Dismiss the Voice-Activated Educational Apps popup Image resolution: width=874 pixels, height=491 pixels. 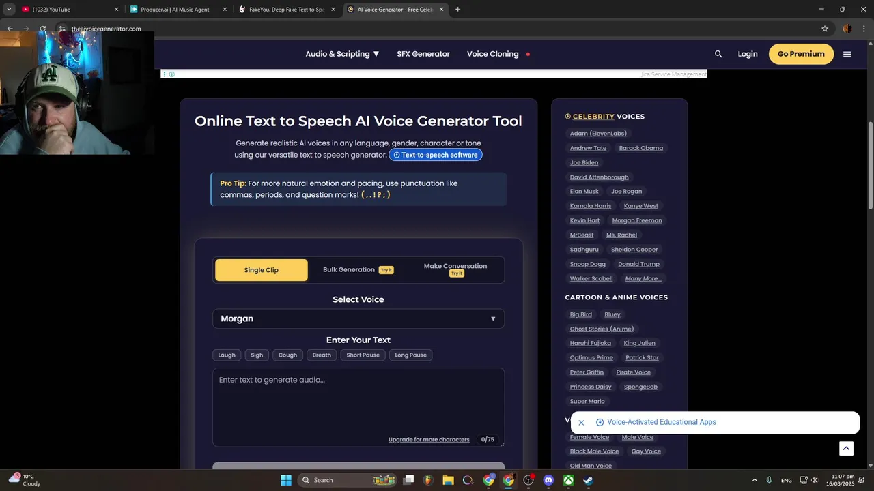pos(581,423)
